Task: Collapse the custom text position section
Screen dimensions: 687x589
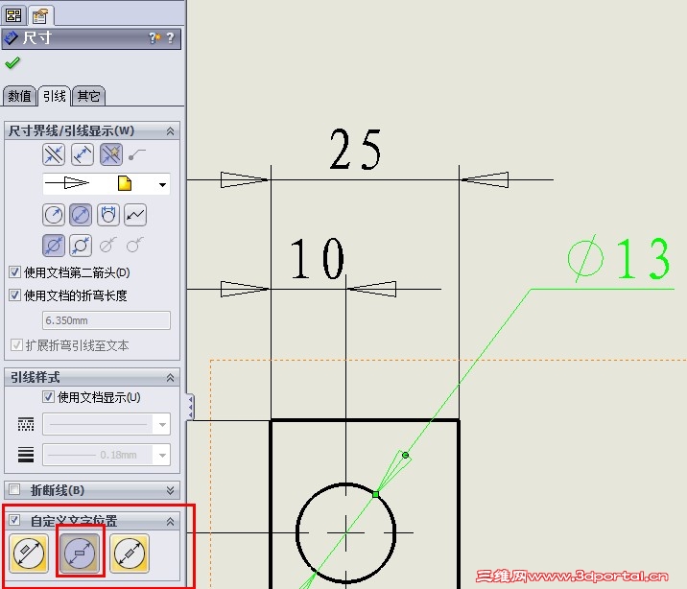Action: point(170,521)
